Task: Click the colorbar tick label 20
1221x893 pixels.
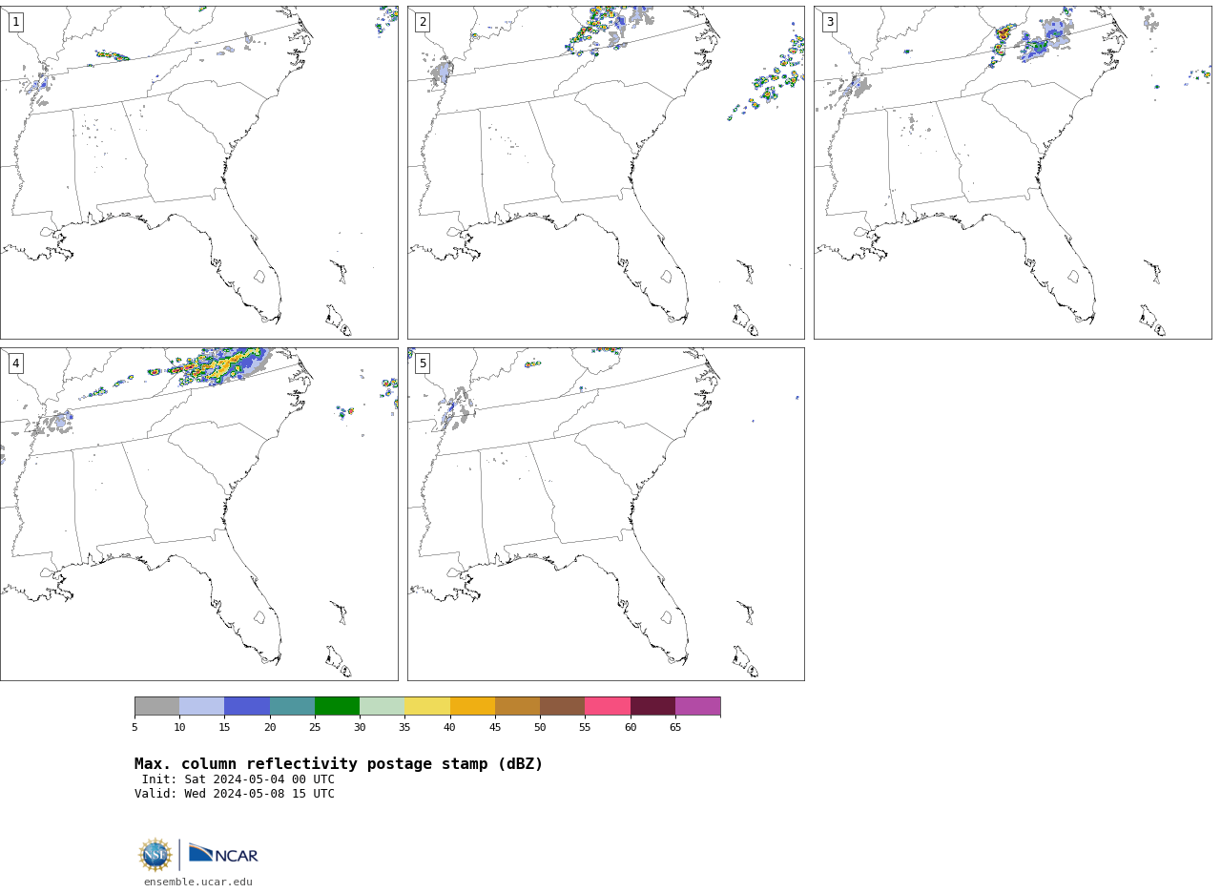Action: tap(270, 728)
